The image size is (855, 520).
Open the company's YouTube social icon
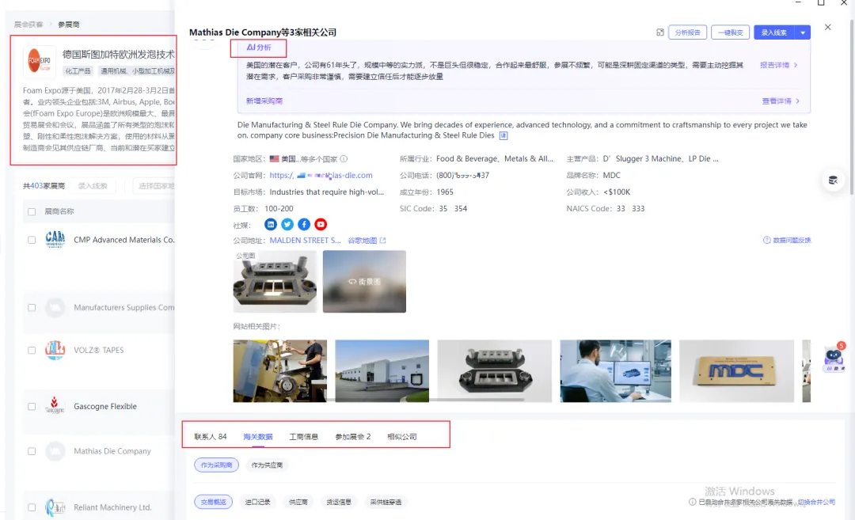click(x=321, y=225)
